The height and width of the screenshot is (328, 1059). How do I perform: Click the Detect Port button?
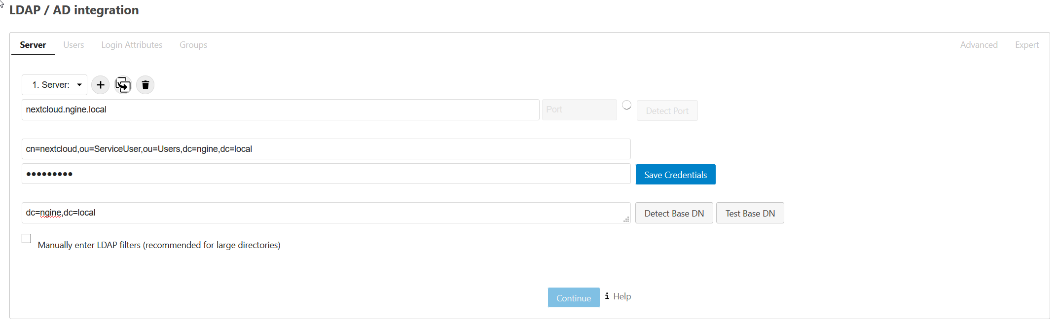[667, 111]
